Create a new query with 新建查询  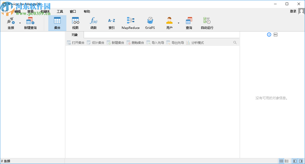[30, 23]
